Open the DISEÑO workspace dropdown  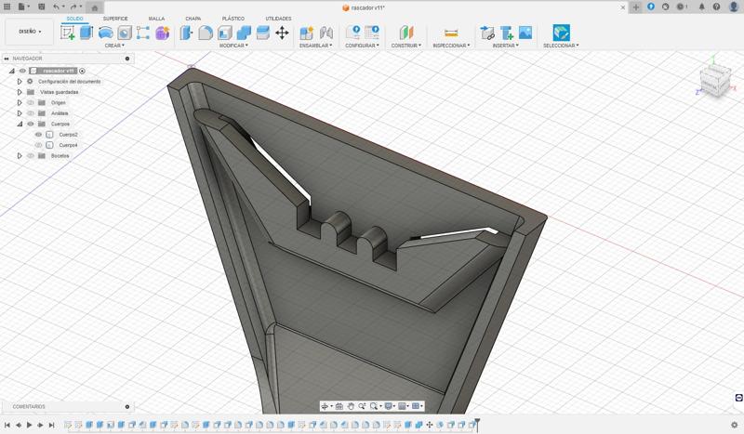tap(29, 32)
